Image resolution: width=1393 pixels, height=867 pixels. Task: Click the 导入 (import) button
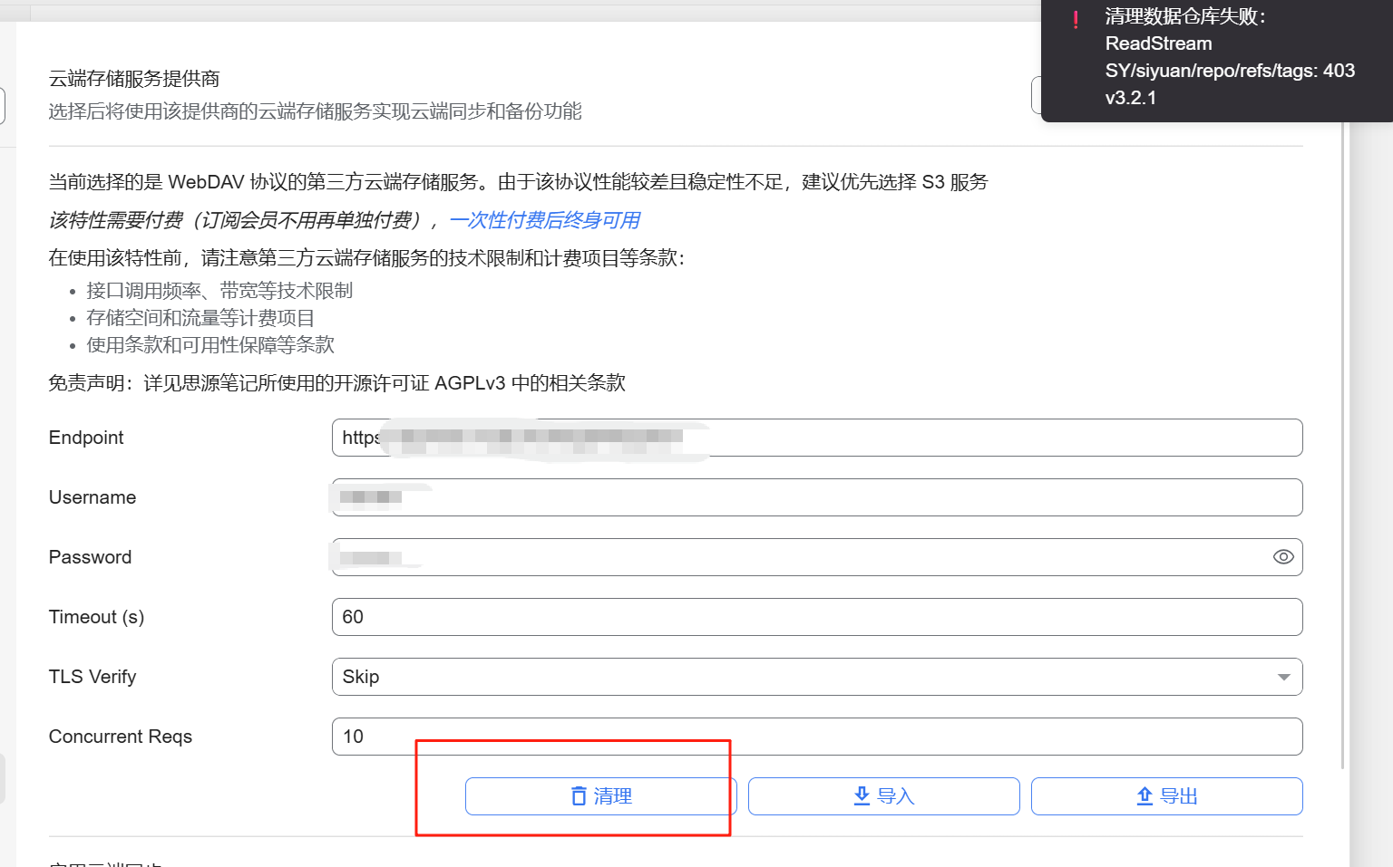[x=884, y=796]
